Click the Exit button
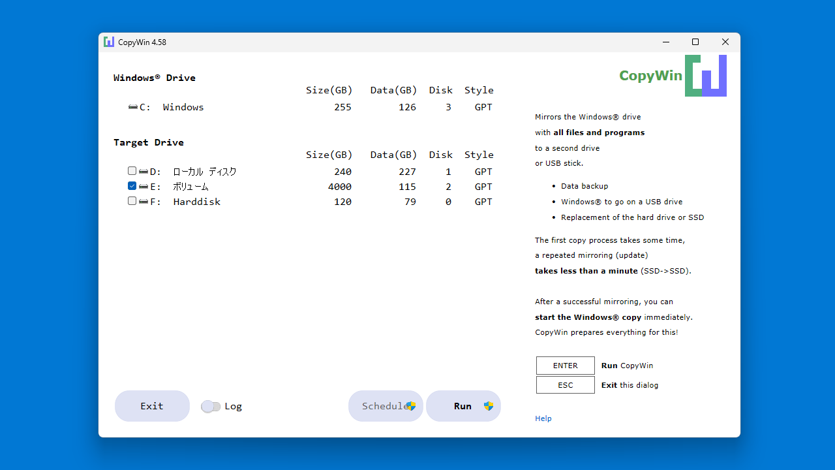The height and width of the screenshot is (470, 835). pyautogui.click(x=152, y=406)
